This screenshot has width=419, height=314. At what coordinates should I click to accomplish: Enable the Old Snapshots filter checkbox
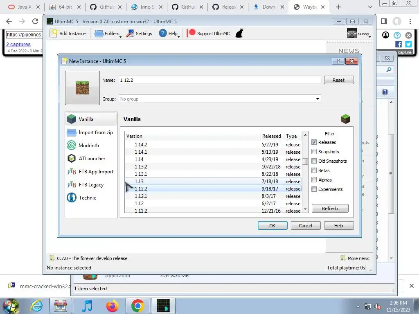(314, 161)
